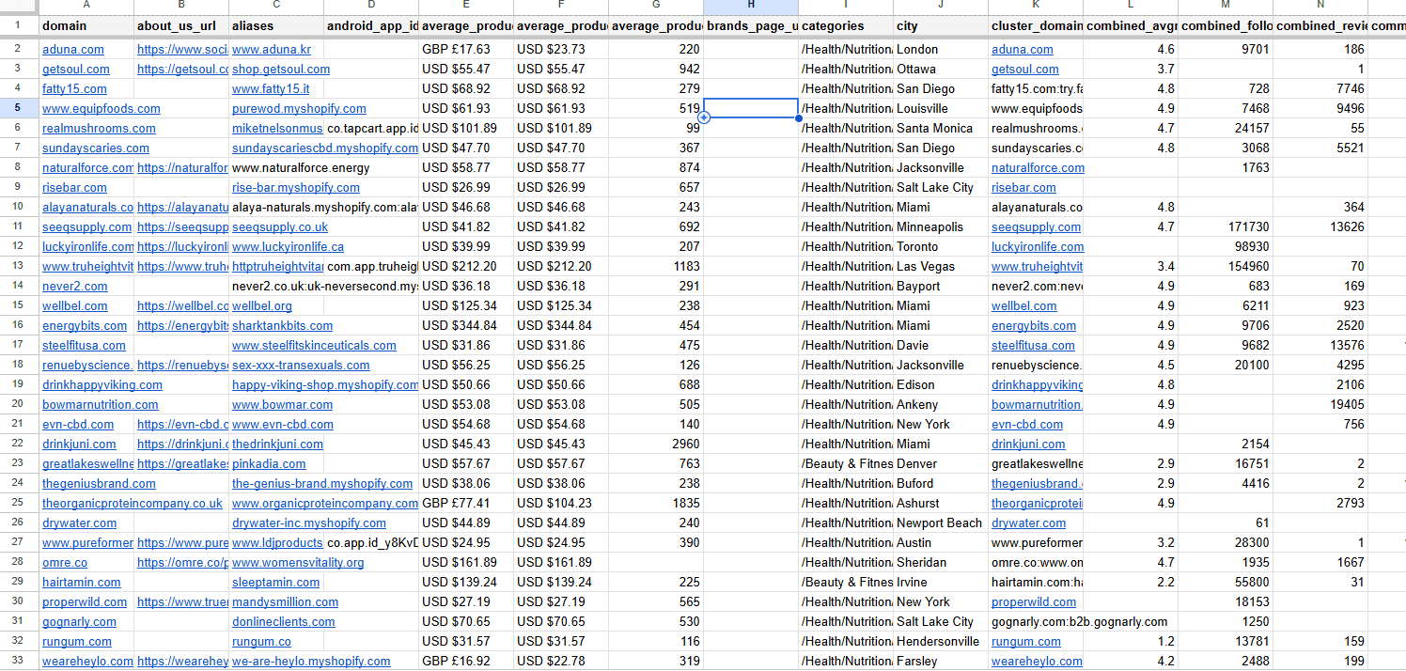Select the column N header letter
The height and width of the screenshot is (671, 1406).
tap(1320, 7)
